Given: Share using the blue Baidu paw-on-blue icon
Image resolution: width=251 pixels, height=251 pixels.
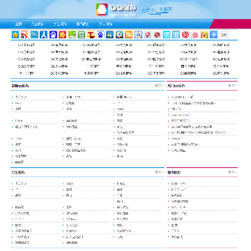Looking at the screenshot, I should point(53,35).
